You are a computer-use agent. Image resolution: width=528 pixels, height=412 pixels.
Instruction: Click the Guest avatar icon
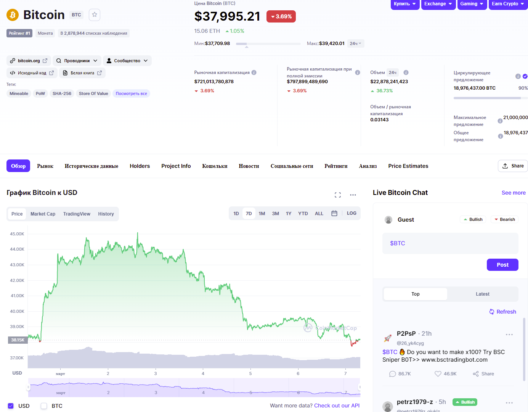[x=388, y=220]
